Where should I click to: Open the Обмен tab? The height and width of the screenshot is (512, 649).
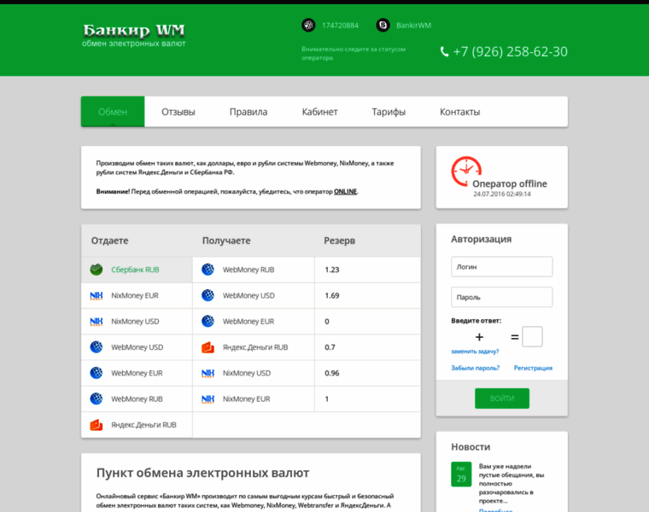(113, 112)
